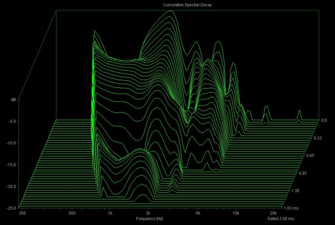The height and width of the screenshot is (225, 335).
Task: Click the 0.65 time axis value
Action: click(310, 156)
